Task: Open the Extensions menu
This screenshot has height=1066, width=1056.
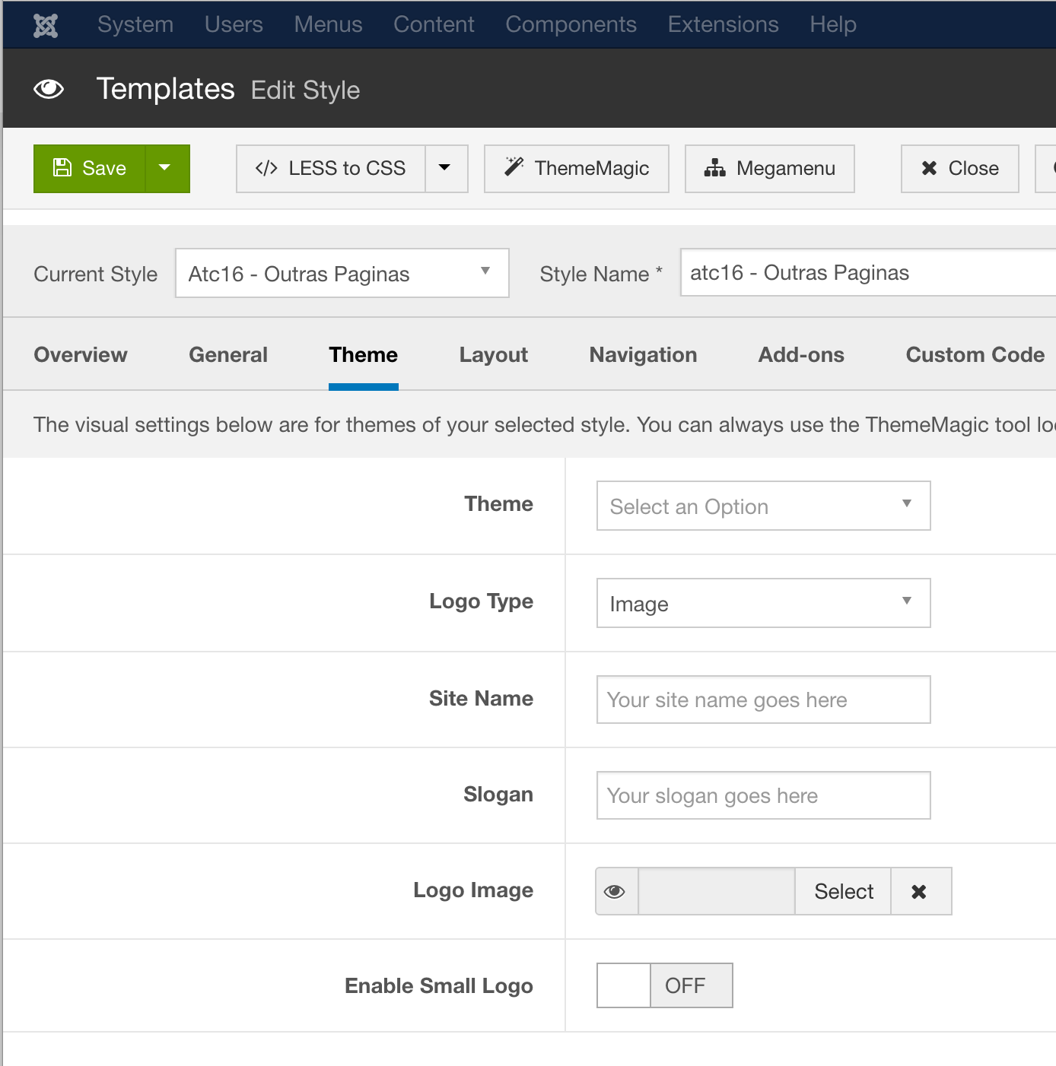Action: [723, 25]
